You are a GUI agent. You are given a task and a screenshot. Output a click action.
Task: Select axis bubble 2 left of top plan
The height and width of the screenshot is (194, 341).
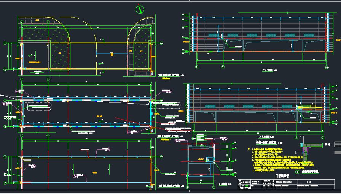click(5, 69)
